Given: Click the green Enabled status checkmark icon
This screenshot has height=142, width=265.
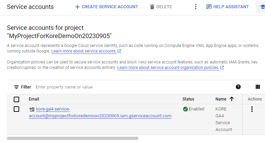Looking at the screenshot, I should coord(185,109).
